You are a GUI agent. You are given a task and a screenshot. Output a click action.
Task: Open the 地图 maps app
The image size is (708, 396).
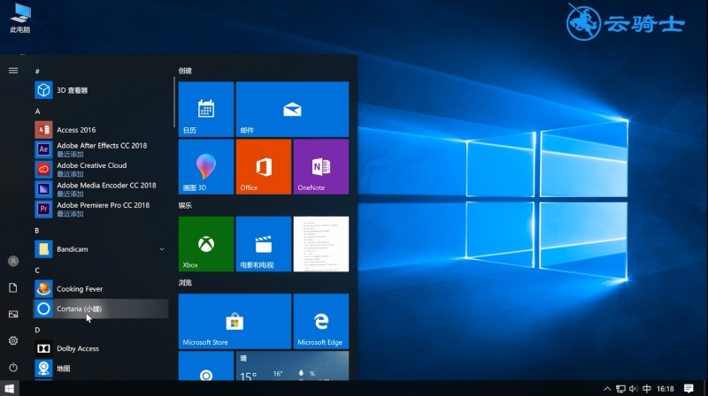point(101,368)
